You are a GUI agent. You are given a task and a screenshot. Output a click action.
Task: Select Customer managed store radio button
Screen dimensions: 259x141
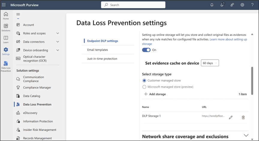point(144,80)
